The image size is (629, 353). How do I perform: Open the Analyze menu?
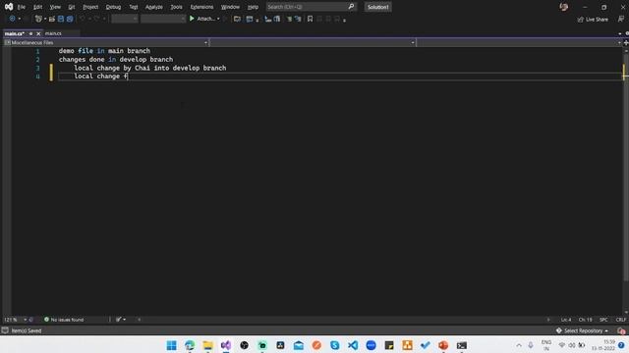pos(154,7)
